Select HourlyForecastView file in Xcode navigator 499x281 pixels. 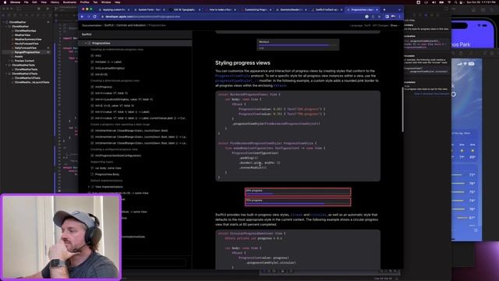point(27,44)
